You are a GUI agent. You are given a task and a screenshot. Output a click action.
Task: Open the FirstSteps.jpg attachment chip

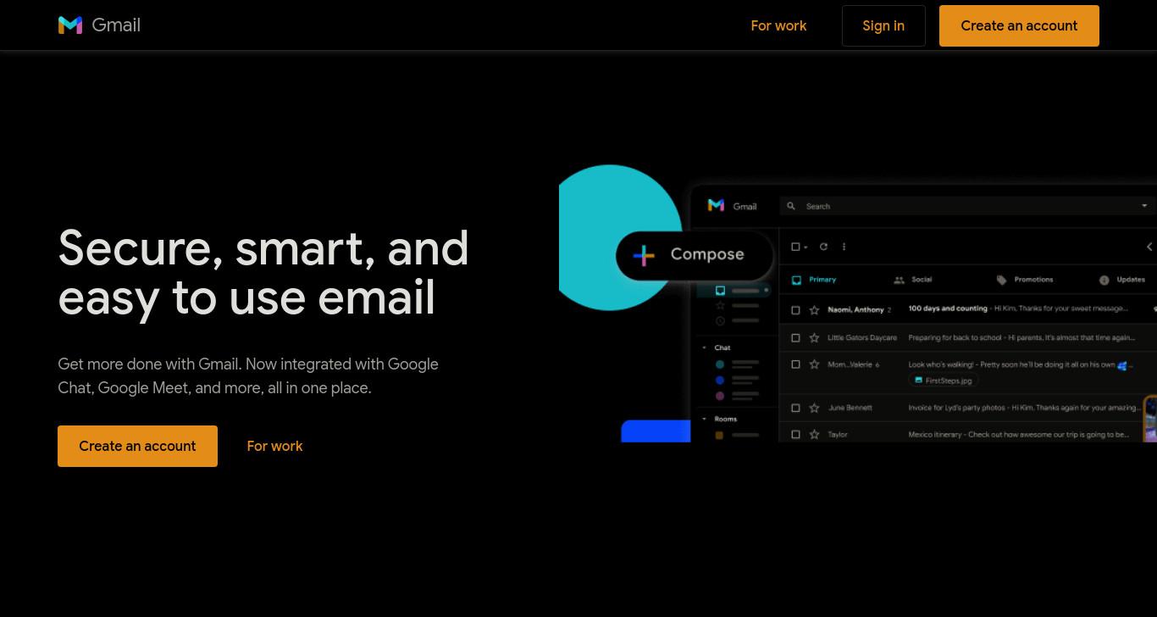(x=943, y=381)
